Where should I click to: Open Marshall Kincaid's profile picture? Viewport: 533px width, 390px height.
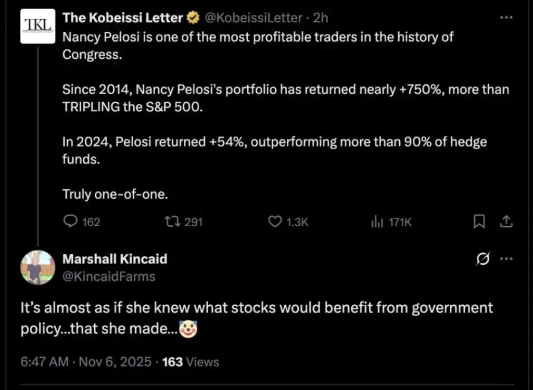coord(37,267)
